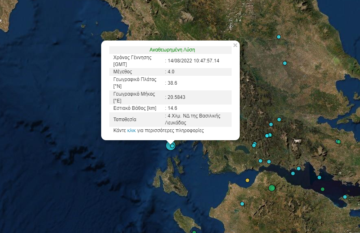Click the latitude value 38.6

pyautogui.click(x=172, y=83)
